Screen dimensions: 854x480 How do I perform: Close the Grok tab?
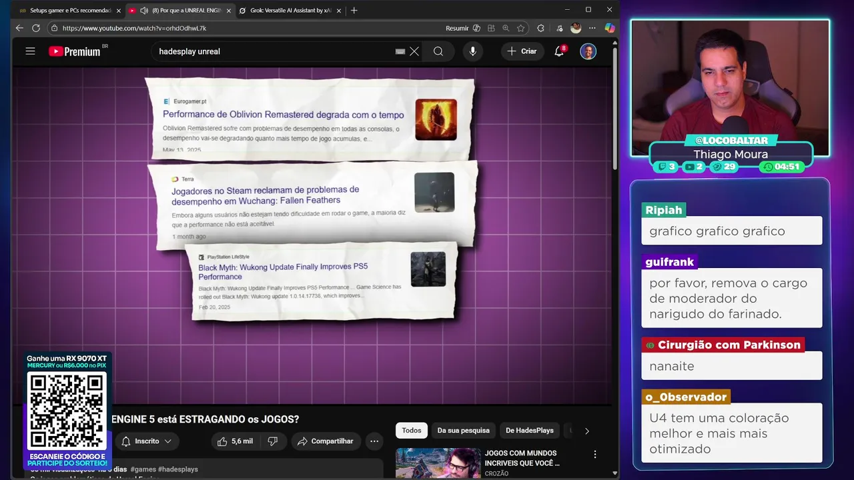tap(339, 11)
